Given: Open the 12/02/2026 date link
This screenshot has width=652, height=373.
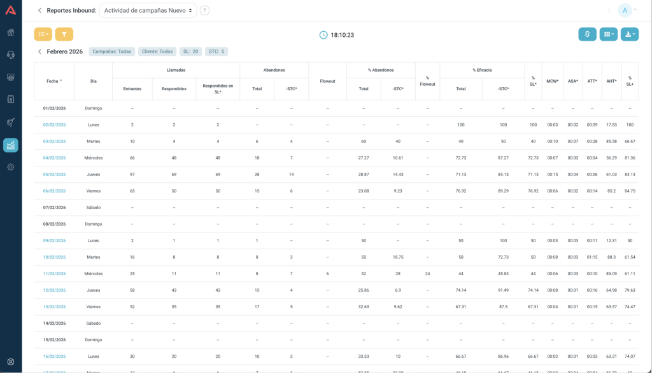Looking at the screenshot, I should [54, 290].
